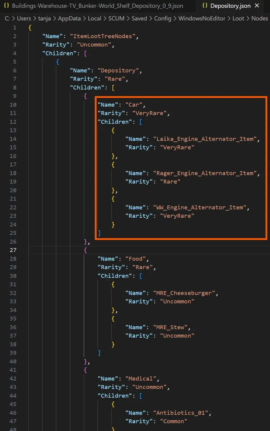Place cursor in "Antibiotics_01" value
Viewport: 270px width, 431px height.
[181, 413]
